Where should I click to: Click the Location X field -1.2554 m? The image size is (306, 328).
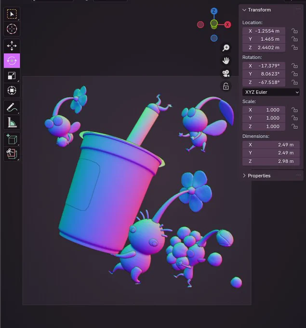pos(264,31)
